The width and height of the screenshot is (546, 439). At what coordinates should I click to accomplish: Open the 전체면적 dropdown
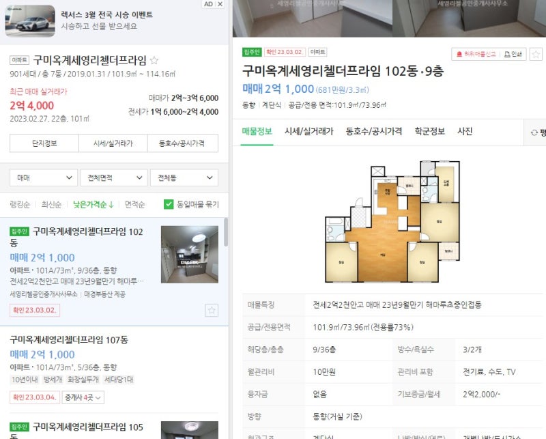pos(114,178)
